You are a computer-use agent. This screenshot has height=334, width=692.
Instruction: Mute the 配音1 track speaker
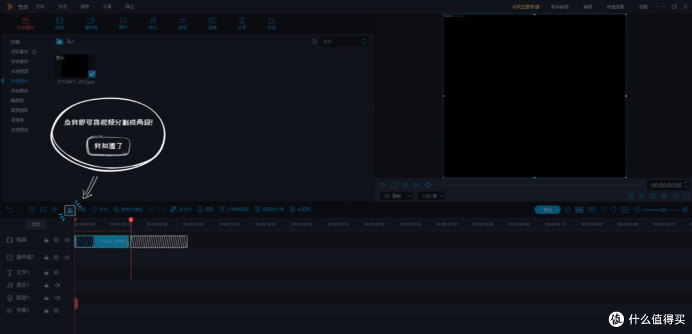(x=57, y=298)
